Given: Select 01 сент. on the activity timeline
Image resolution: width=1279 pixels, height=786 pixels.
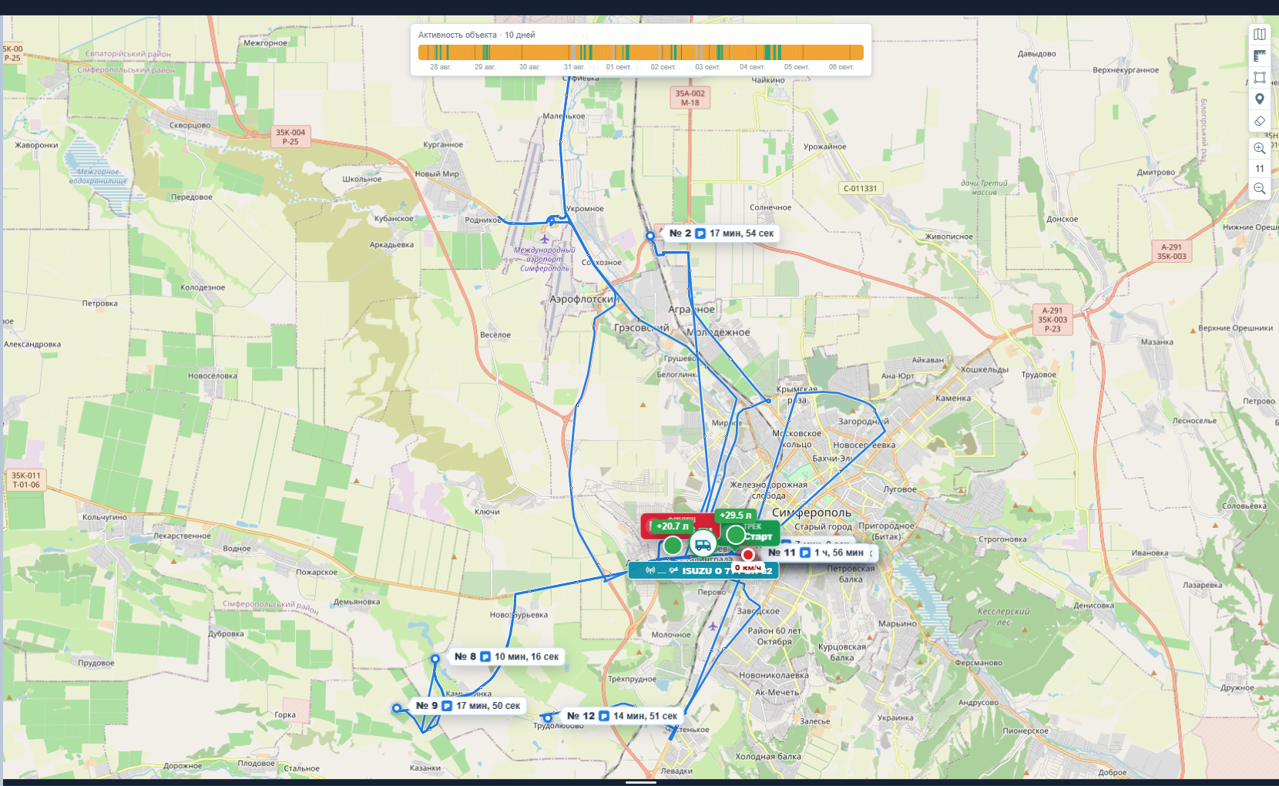Looking at the screenshot, I should 619,67.
